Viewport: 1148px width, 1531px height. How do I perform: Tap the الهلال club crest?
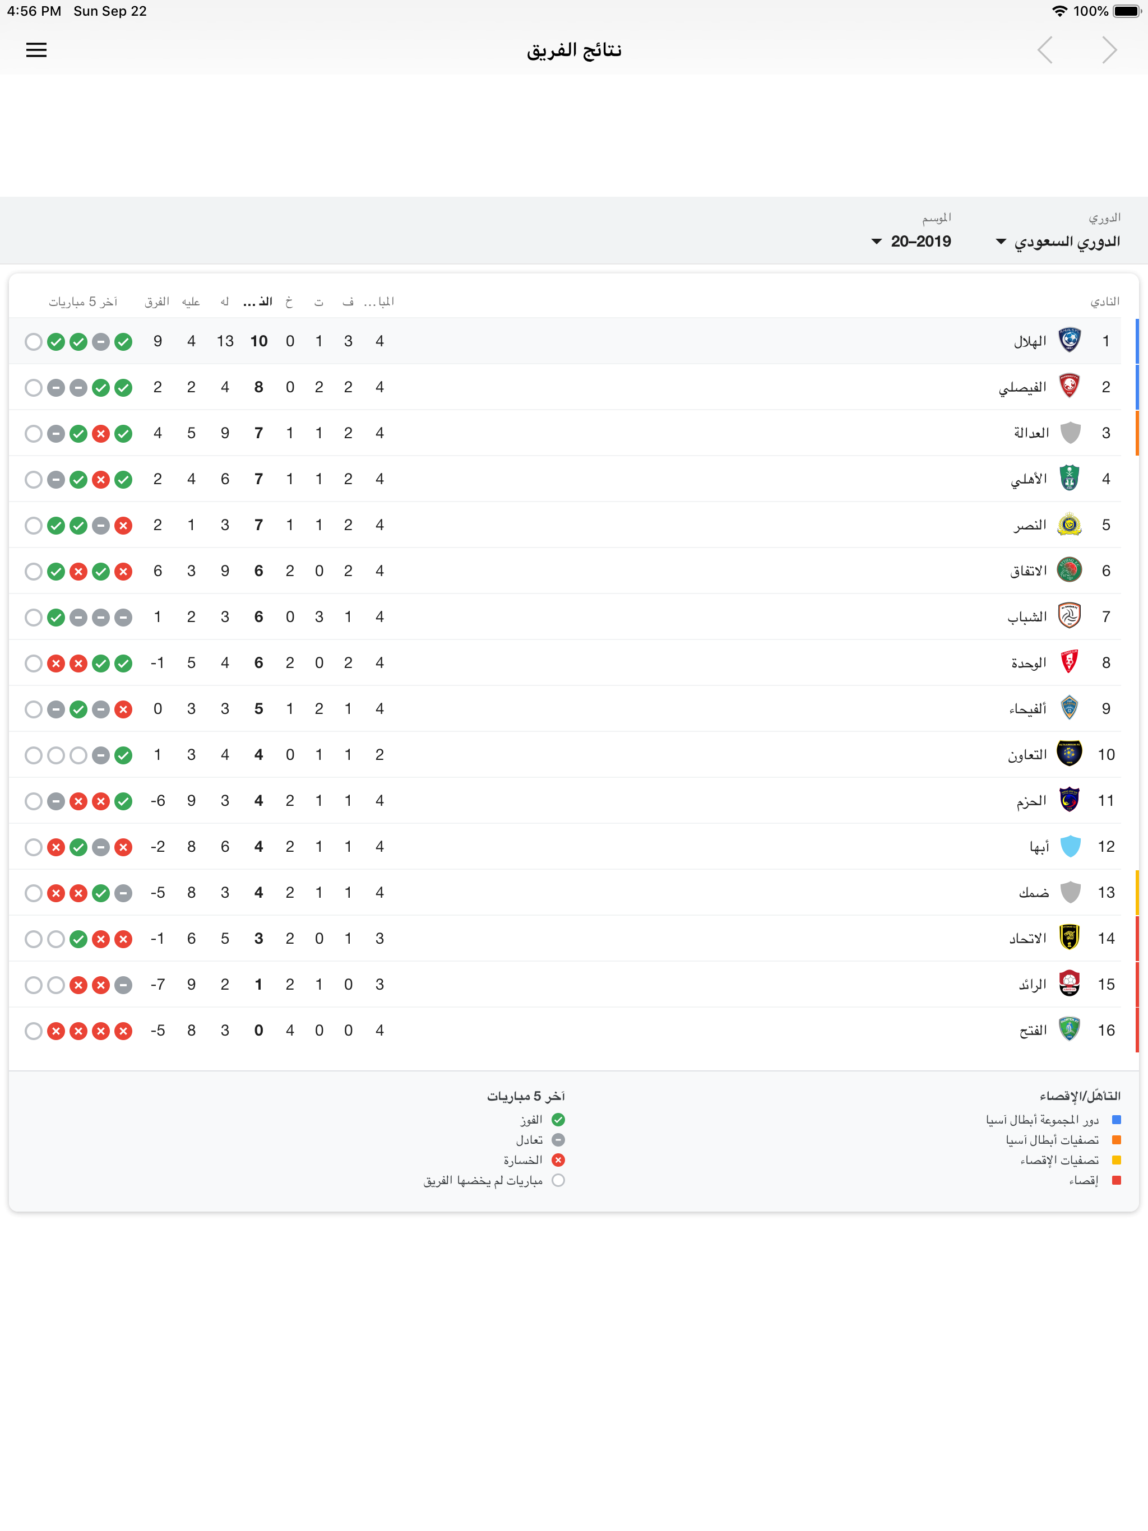tap(1070, 341)
